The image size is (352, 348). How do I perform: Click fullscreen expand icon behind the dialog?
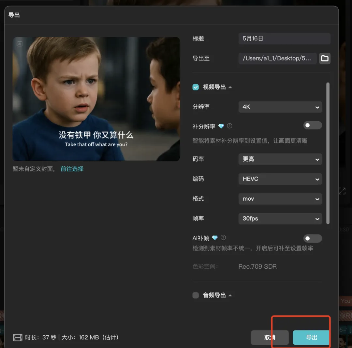click(342, 191)
